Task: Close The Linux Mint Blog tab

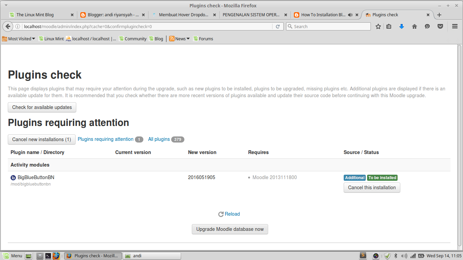Action: click(x=72, y=15)
